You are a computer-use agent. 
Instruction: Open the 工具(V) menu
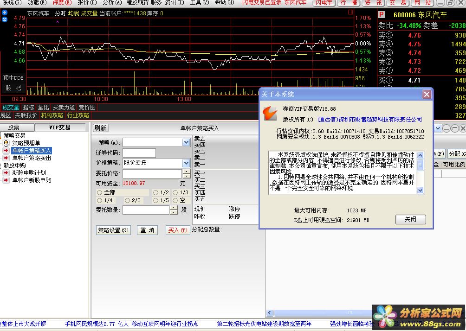[x=200, y=2]
